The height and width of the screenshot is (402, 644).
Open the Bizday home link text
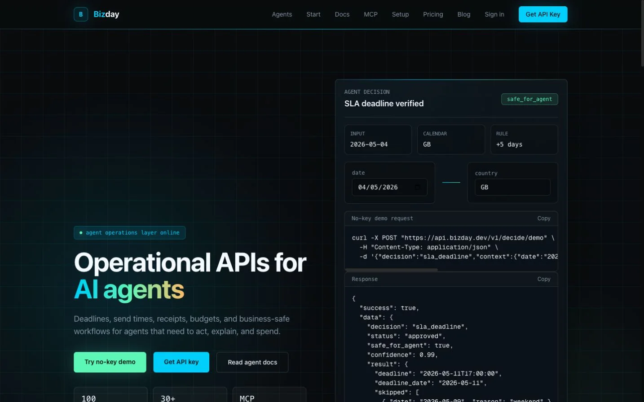106,14
